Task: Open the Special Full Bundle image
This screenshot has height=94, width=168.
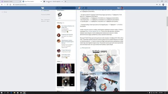Action: (100, 81)
